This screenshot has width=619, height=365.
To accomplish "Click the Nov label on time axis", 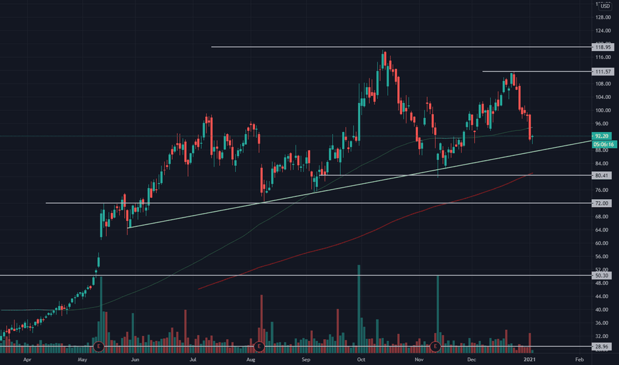I will 419,360.
